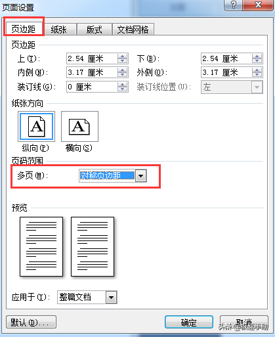275x337 pixels.
Task: Switch to the 页边距 tab
Action: pos(24,29)
